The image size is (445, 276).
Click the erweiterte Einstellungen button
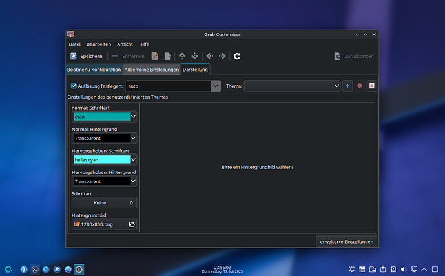(x=347, y=242)
